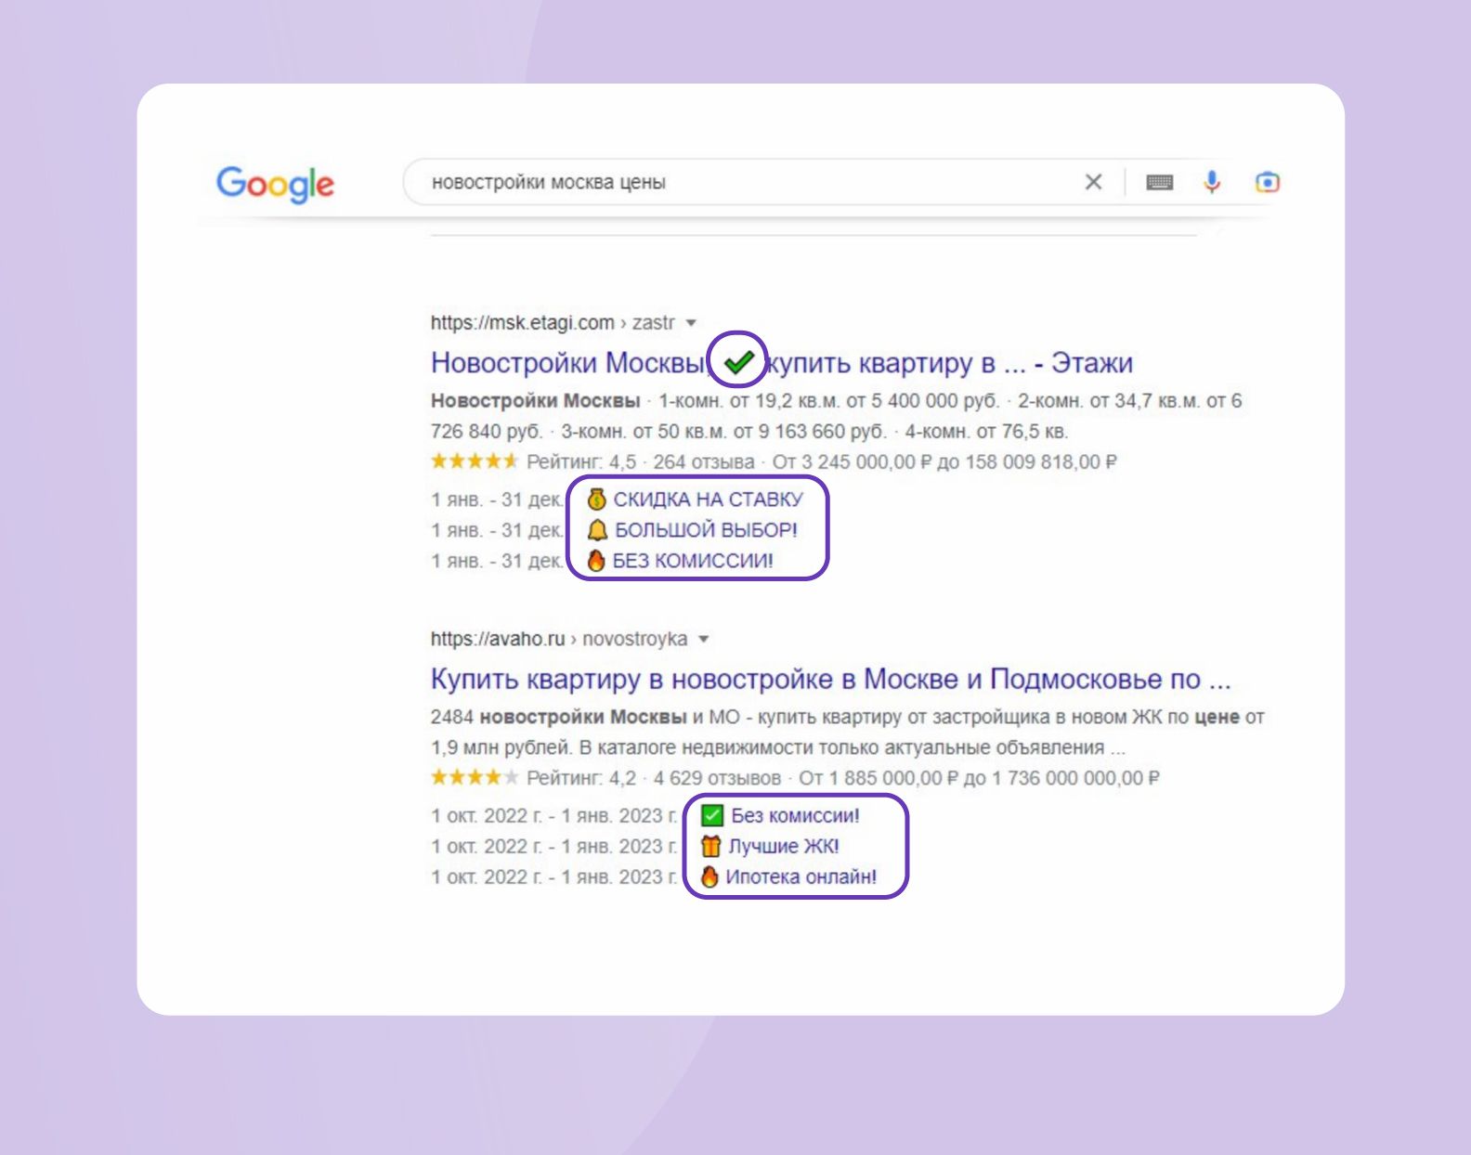
Task: Expand dropdown arrow next to avaho.ru URL
Action: [704, 639]
